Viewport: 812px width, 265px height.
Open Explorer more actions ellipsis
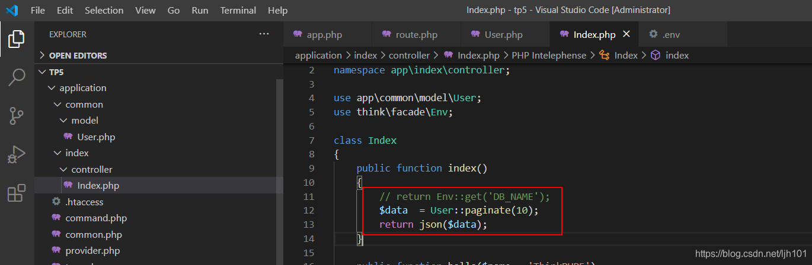tap(264, 34)
